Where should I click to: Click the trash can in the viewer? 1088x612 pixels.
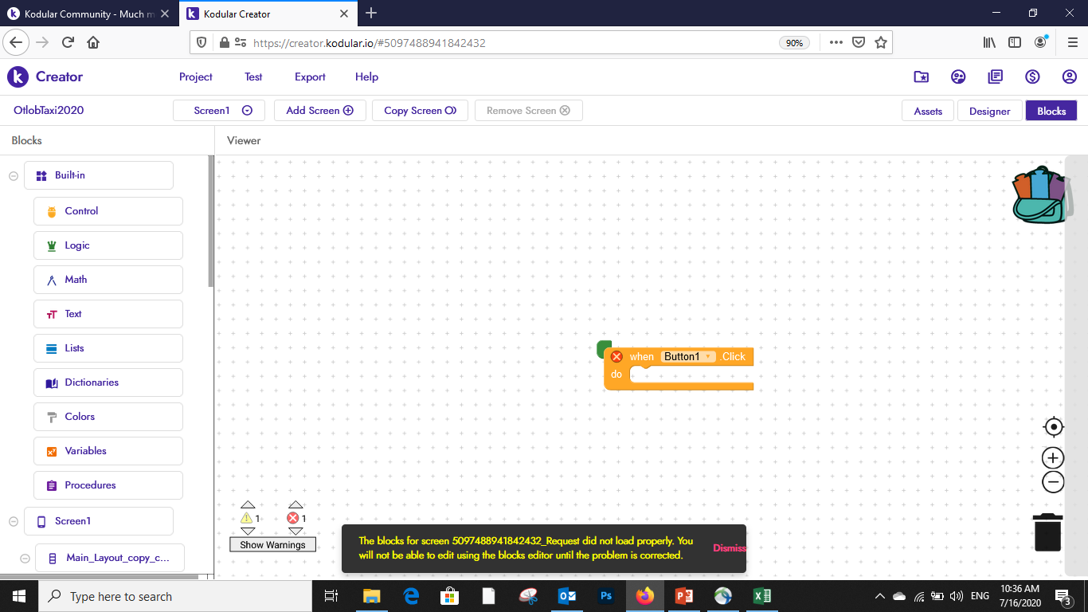(1047, 532)
